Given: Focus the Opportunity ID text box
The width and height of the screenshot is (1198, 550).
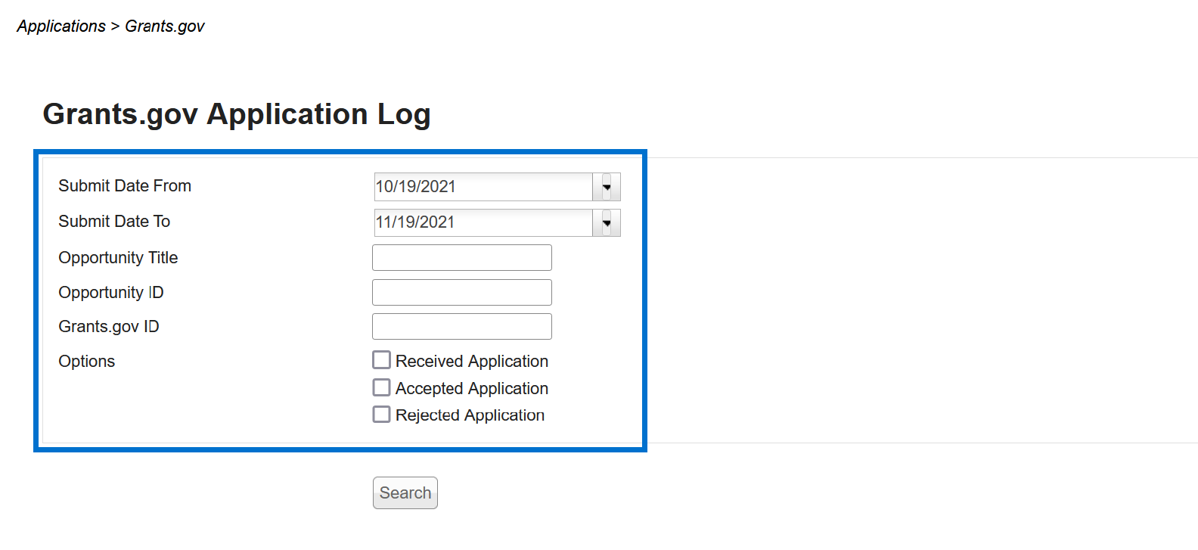Looking at the screenshot, I should (462, 292).
